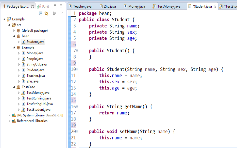Click line number 1 in editor gutter
237x148 pixels.
74,13
